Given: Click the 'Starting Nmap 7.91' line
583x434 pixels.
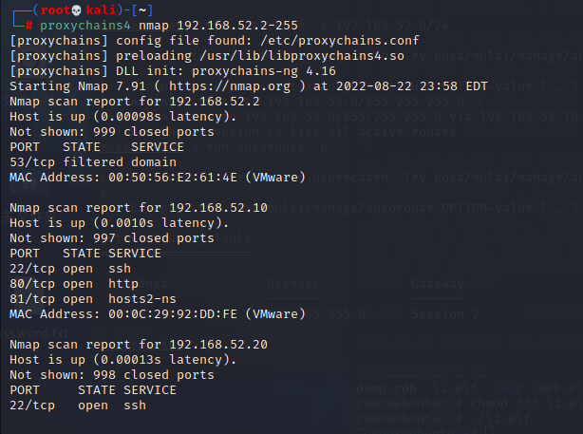Looking at the screenshot, I should [76, 85].
